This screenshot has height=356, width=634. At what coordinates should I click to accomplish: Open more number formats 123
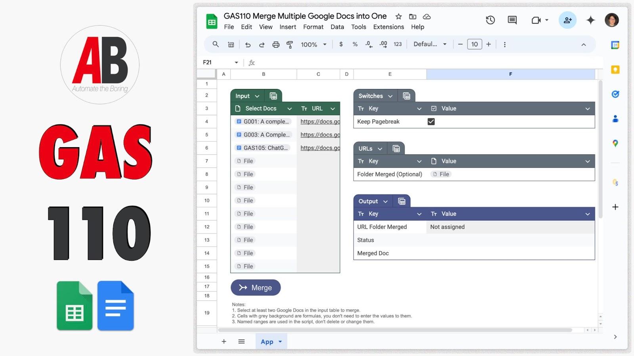point(397,44)
